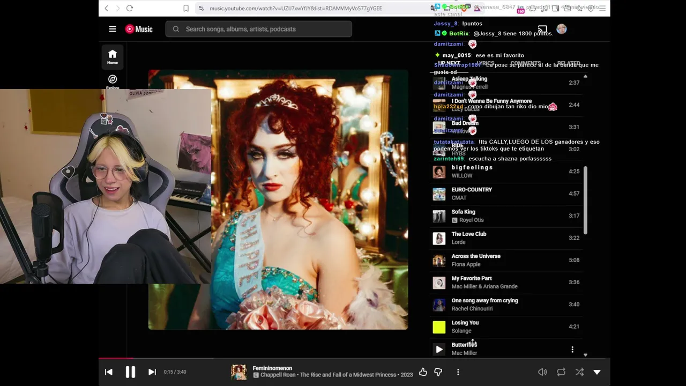Focus the browser address bar URL
This screenshot has height=386, width=686.
(296, 8)
